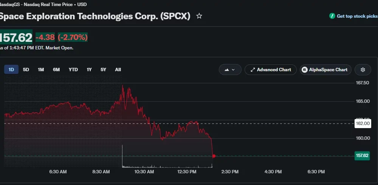The image size is (378, 185).
Task: Add SPCX to watchlist with star icon
Action: (199, 16)
